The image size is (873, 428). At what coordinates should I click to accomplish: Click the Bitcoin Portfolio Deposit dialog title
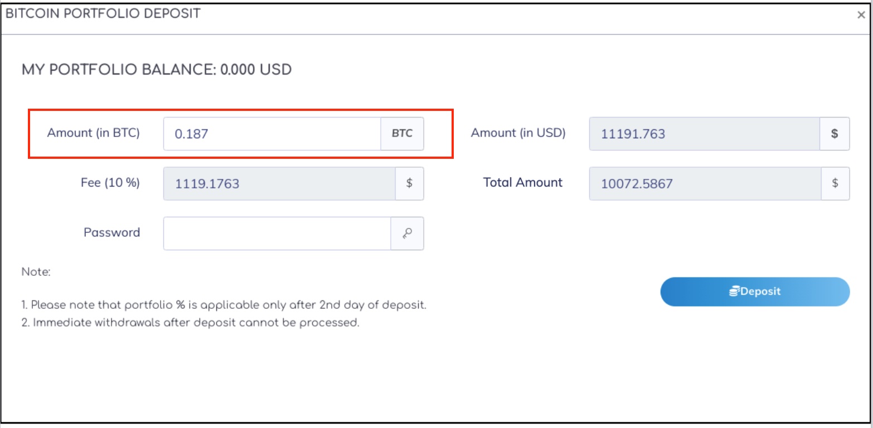tap(103, 13)
